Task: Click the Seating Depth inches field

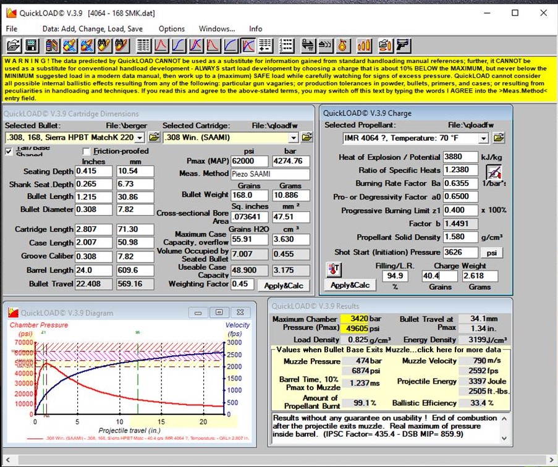Action: tap(93, 171)
